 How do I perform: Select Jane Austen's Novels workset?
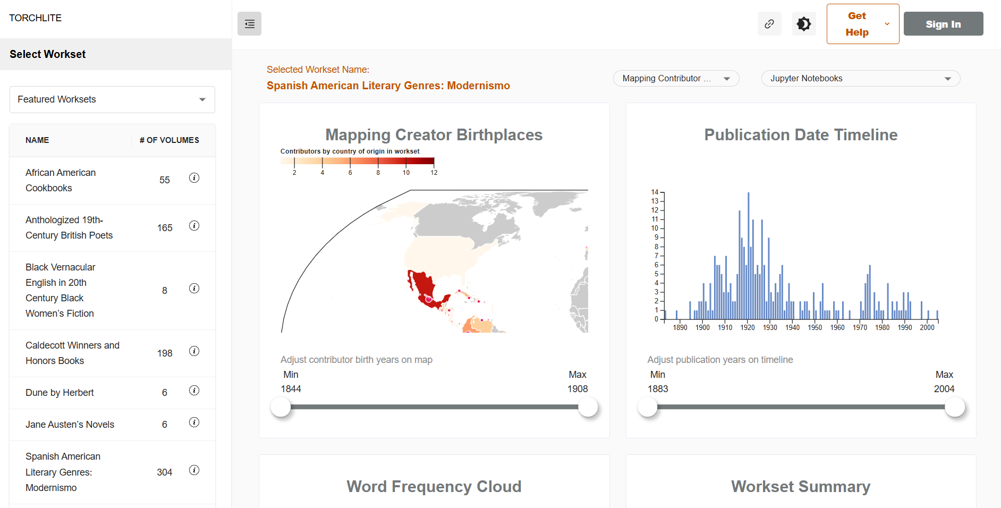point(112,425)
